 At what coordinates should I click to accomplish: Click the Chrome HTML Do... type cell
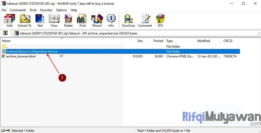point(180,56)
